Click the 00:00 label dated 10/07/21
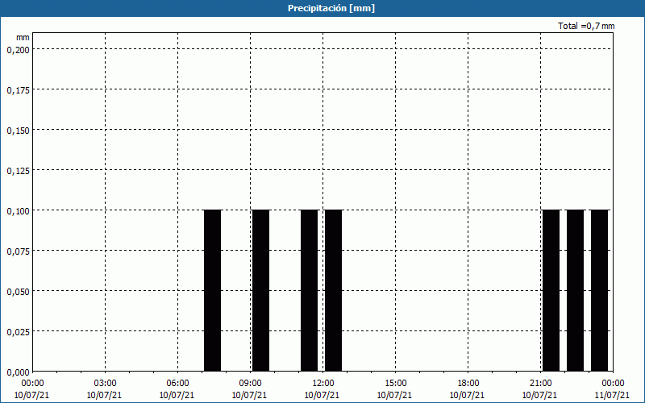The height and width of the screenshot is (403, 645). (32, 384)
